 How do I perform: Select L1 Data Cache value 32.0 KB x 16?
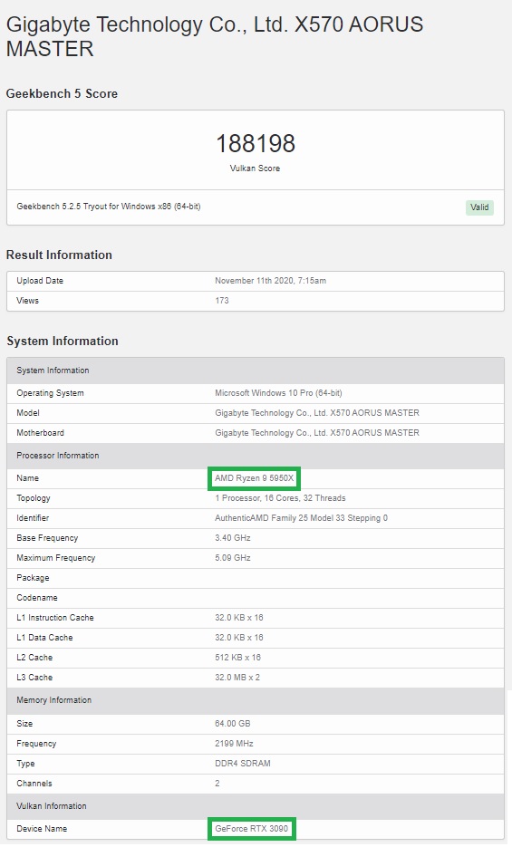click(239, 639)
